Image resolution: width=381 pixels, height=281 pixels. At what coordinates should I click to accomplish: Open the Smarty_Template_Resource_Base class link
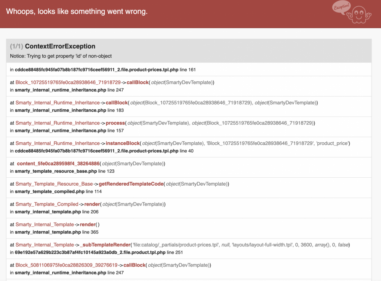54,184
